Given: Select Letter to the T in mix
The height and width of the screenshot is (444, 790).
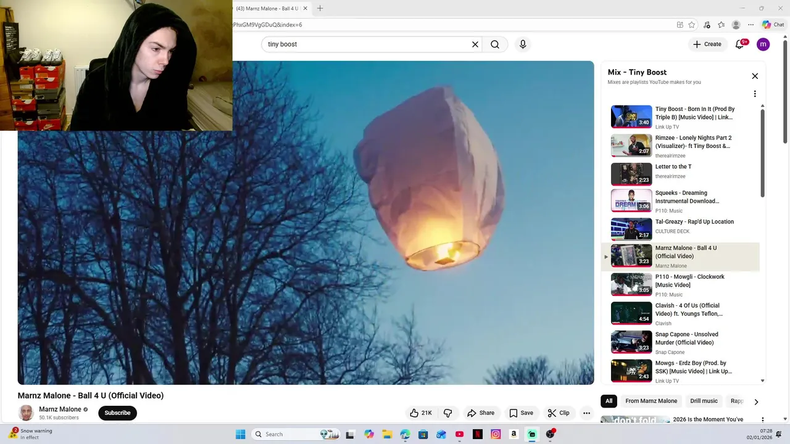Looking at the screenshot, I should coord(680,175).
